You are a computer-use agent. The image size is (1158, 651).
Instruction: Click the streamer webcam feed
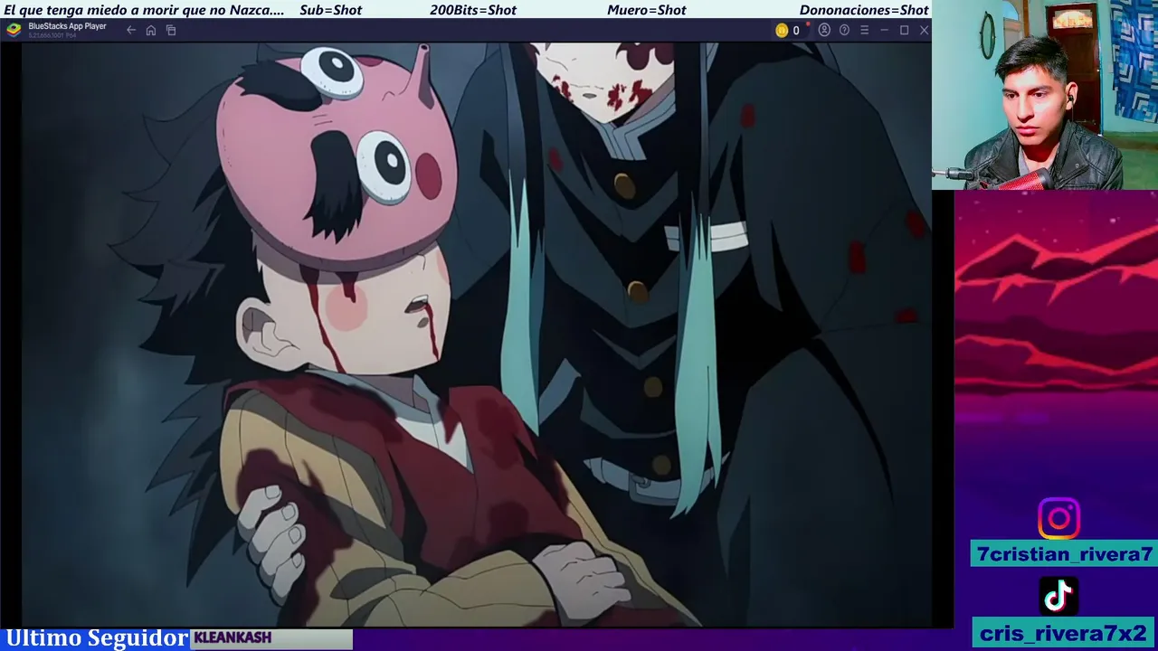pos(1045,95)
